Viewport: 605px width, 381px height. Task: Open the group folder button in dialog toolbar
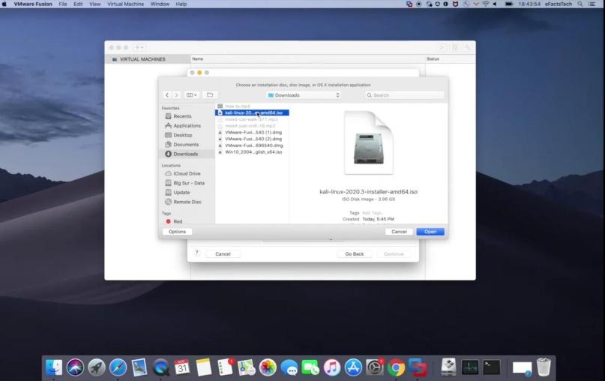[x=210, y=95]
